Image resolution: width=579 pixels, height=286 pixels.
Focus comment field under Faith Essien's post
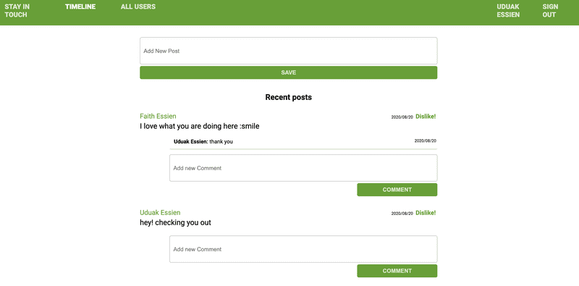coord(303,168)
